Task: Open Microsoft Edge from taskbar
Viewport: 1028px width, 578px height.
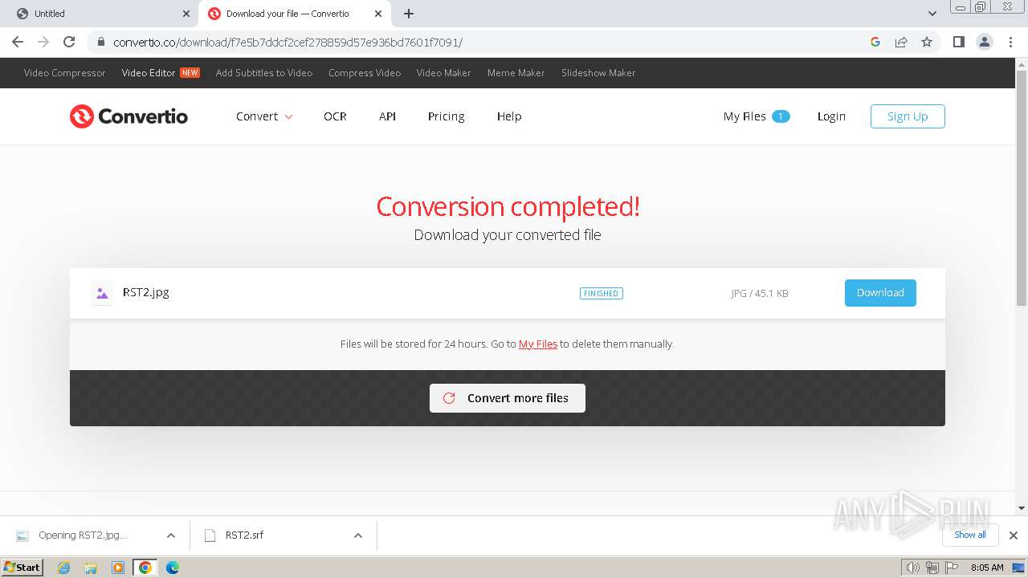Action: click(172, 568)
